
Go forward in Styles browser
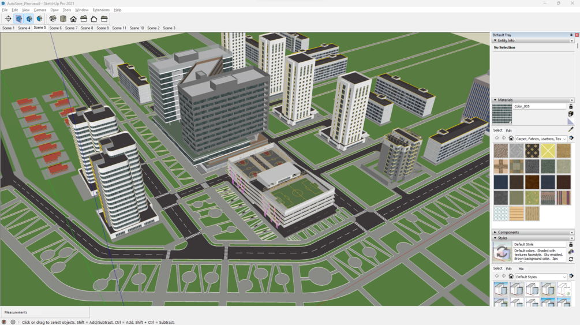(x=504, y=277)
